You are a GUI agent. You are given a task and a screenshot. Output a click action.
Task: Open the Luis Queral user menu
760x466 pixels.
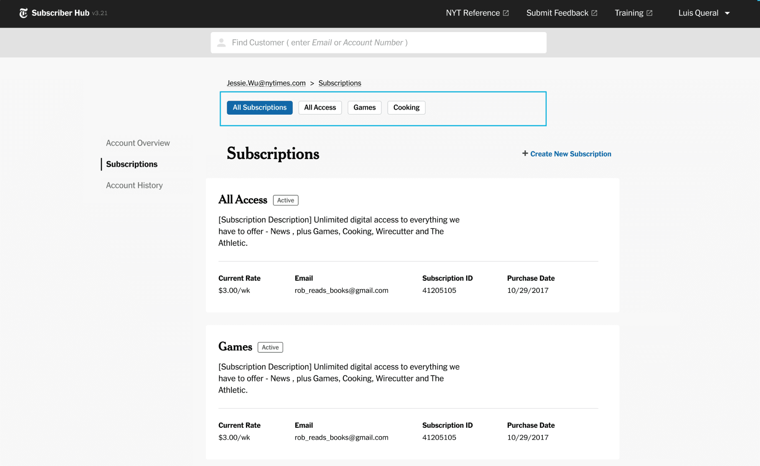(x=704, y=13)
